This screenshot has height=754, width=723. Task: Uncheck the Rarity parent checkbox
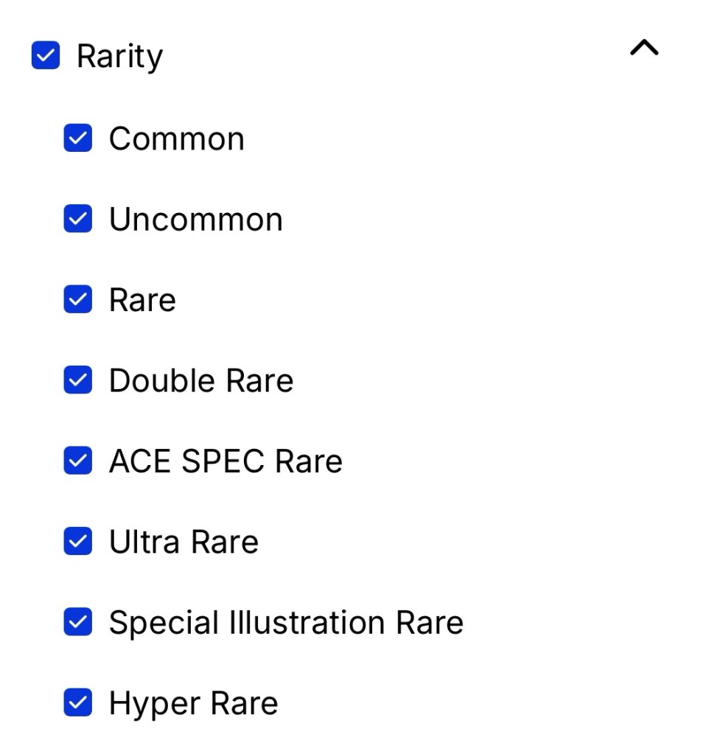46,56
